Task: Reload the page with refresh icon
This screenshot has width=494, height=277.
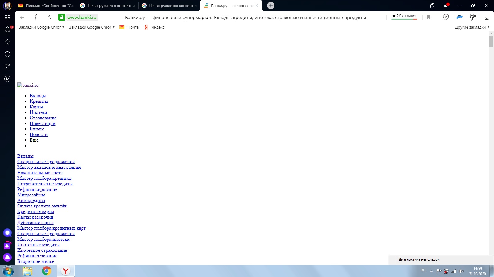Action: point(49,18)
